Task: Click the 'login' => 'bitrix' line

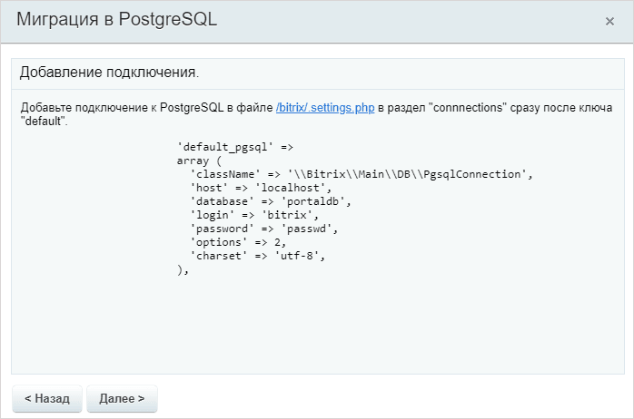Action: coord(254,215)
